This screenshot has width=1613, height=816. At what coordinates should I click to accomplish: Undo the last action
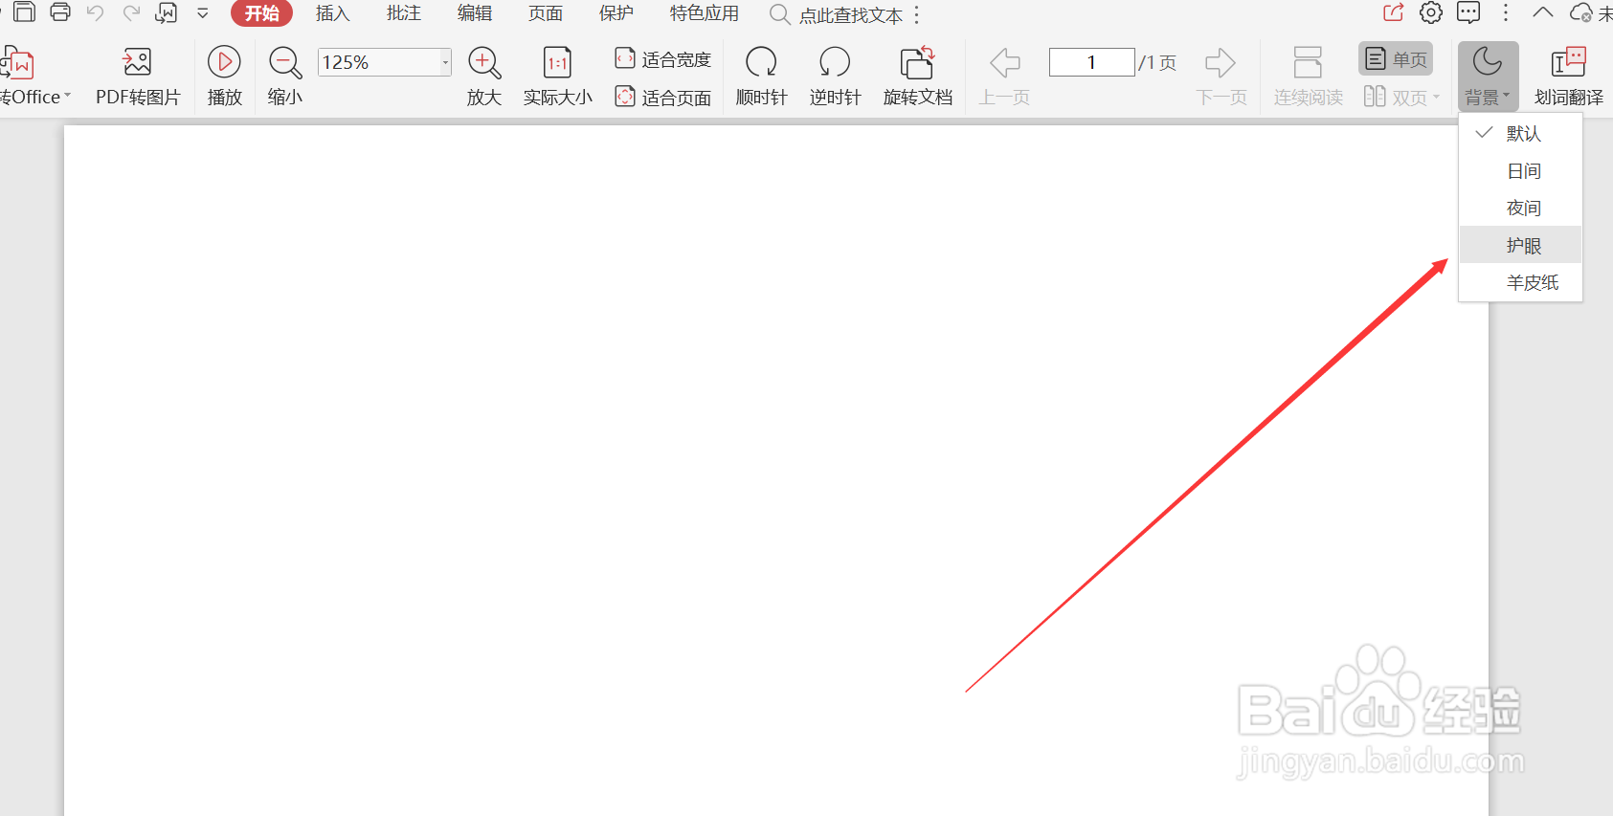tap(95, 13)
